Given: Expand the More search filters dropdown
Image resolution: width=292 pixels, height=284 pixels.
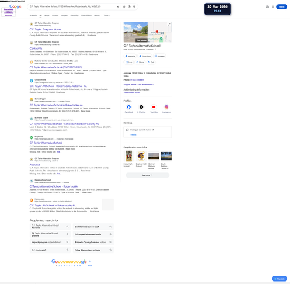Looking at the screenshot, I should click(97, 15).
